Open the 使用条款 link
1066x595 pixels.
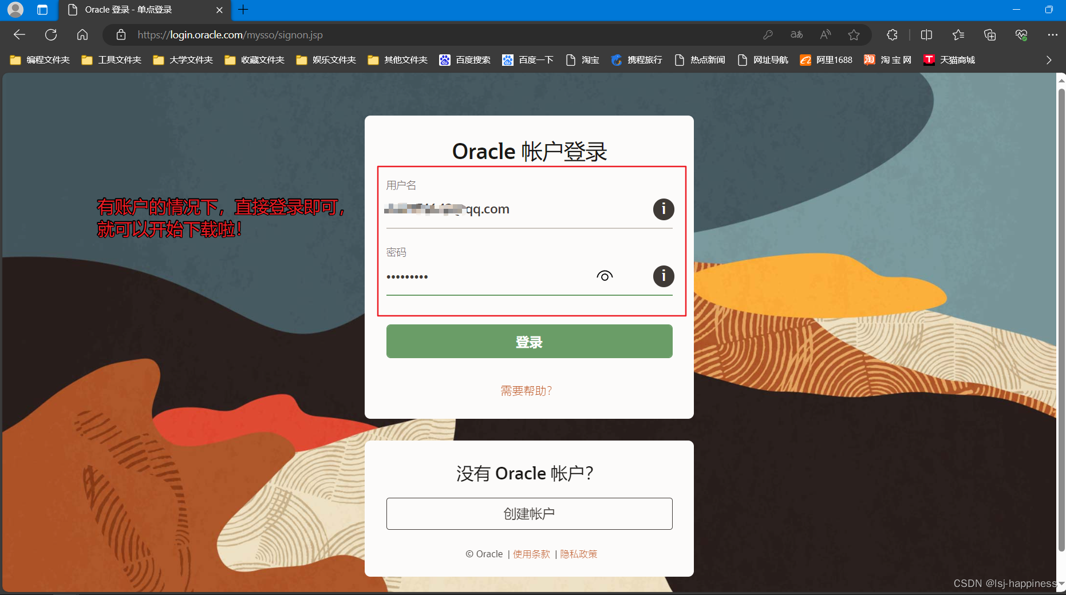pyautogui.click(x=531, y=554)
